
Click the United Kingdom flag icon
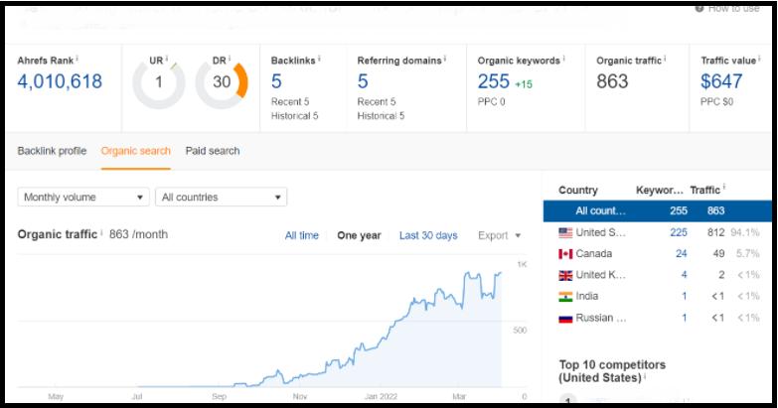(x=565, y=275)
